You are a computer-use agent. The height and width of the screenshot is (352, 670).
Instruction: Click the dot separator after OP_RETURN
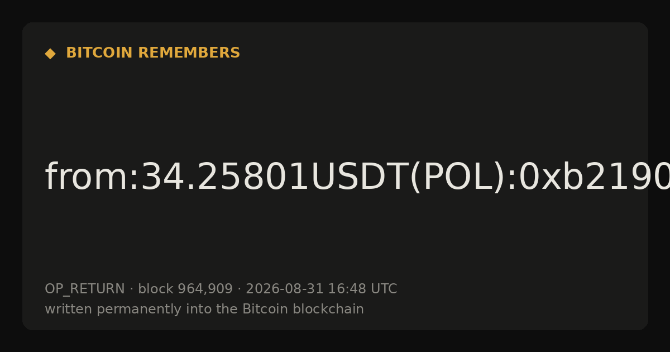pos(131,289)
